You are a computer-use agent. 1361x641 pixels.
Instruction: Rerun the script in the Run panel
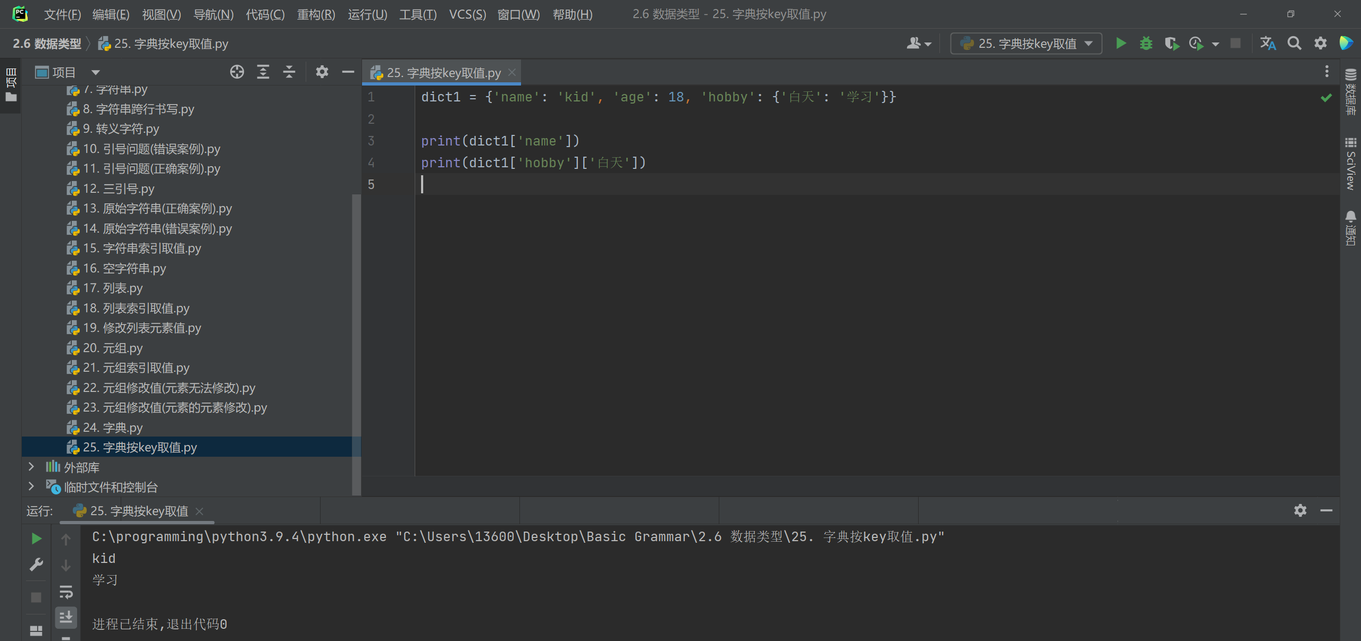click(x=36, y=539)
